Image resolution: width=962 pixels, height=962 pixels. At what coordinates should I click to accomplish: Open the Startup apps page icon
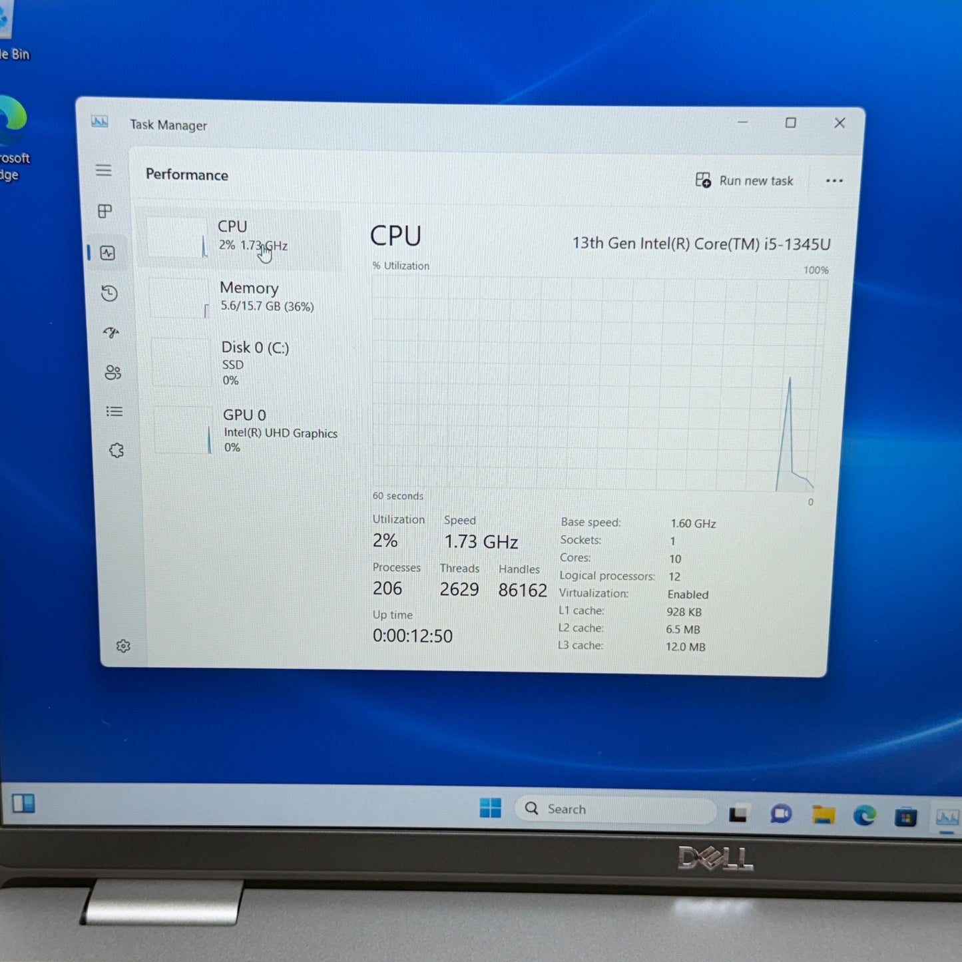tap(111, 332)
